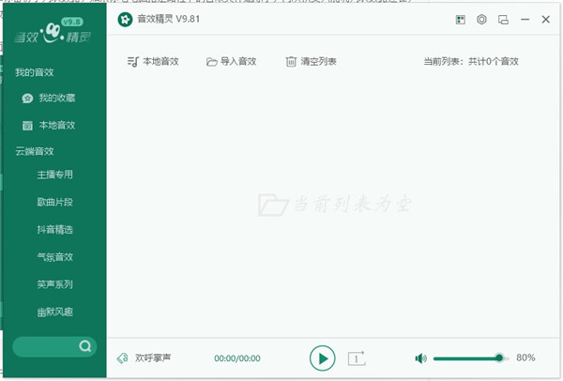
Task: Toggle the single-loop repeat mode icon
Action: 357,358
